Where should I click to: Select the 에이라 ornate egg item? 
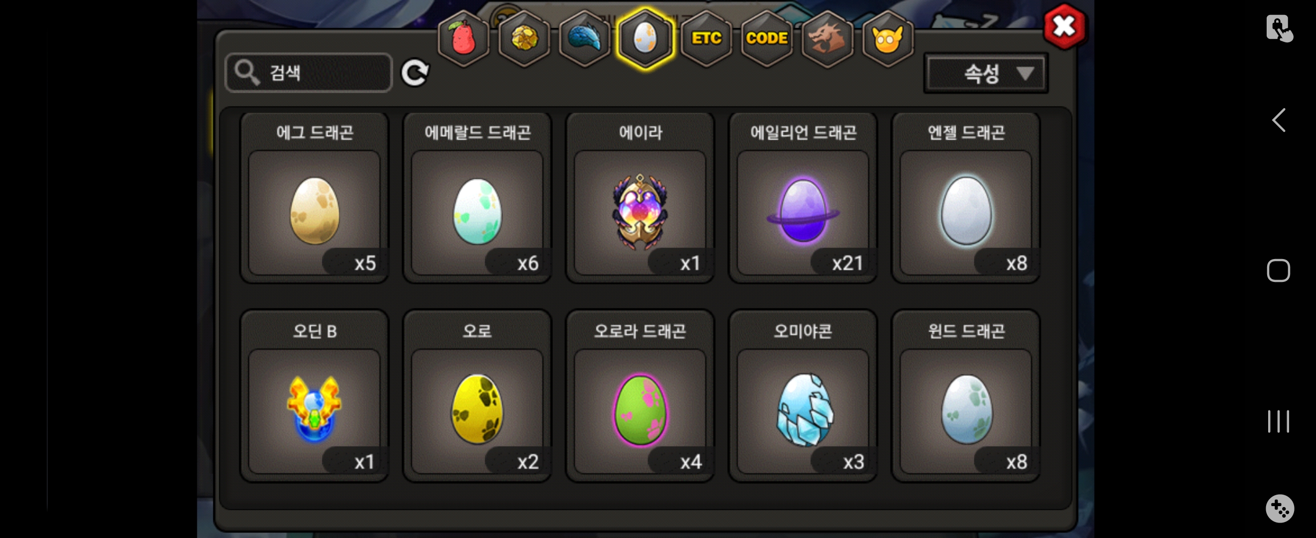(640, 198)
